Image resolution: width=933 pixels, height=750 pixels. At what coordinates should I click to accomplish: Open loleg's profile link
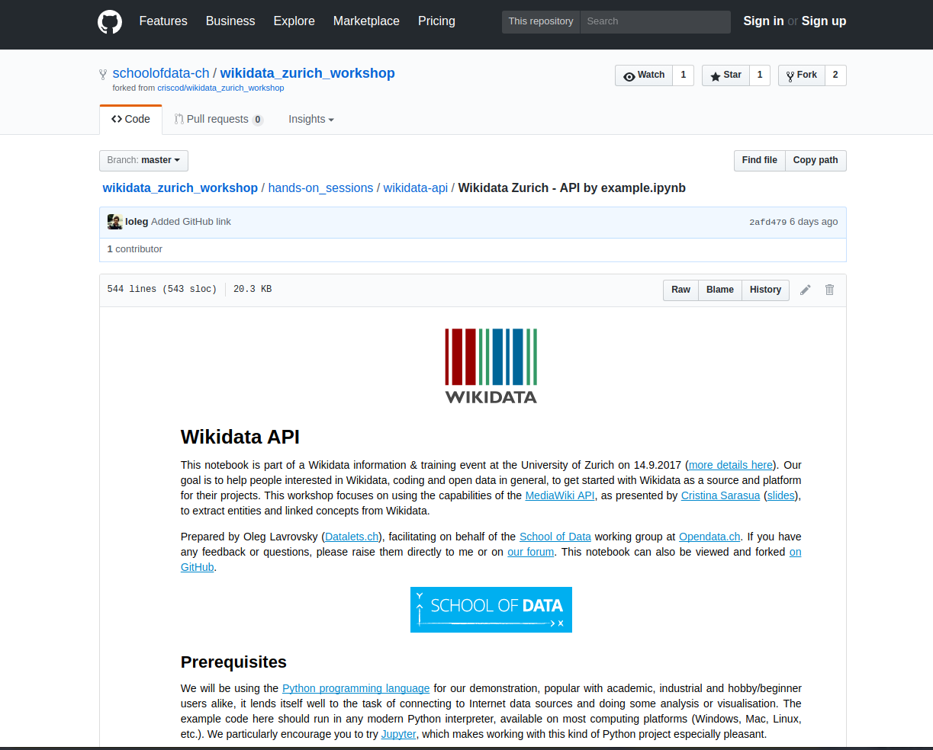[x=137, y=222]
